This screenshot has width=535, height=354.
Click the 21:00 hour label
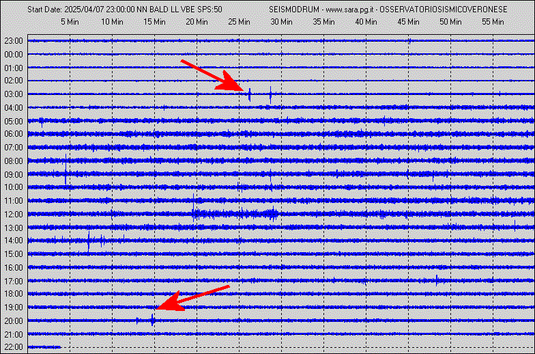14,335
